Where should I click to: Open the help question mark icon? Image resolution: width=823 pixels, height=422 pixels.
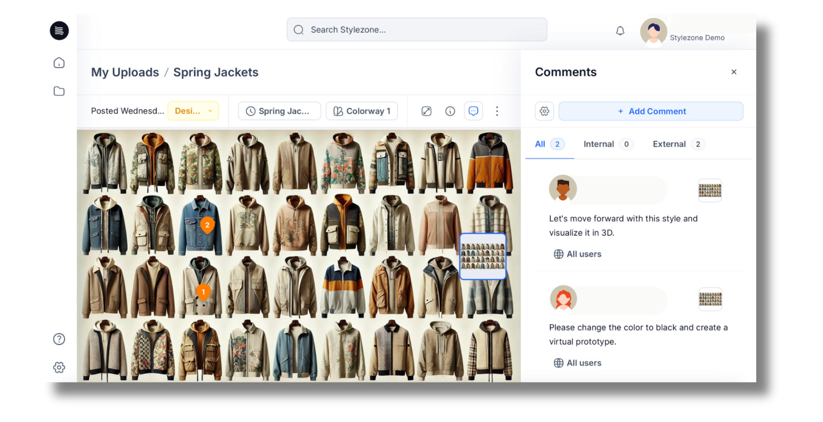click(x=59, y=339)
